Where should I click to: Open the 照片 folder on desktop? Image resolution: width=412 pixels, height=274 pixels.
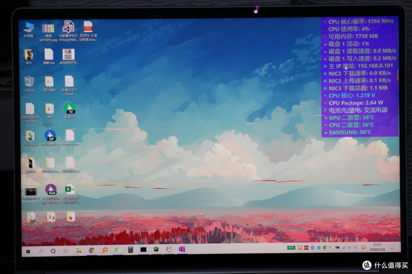tap(29, 57)
